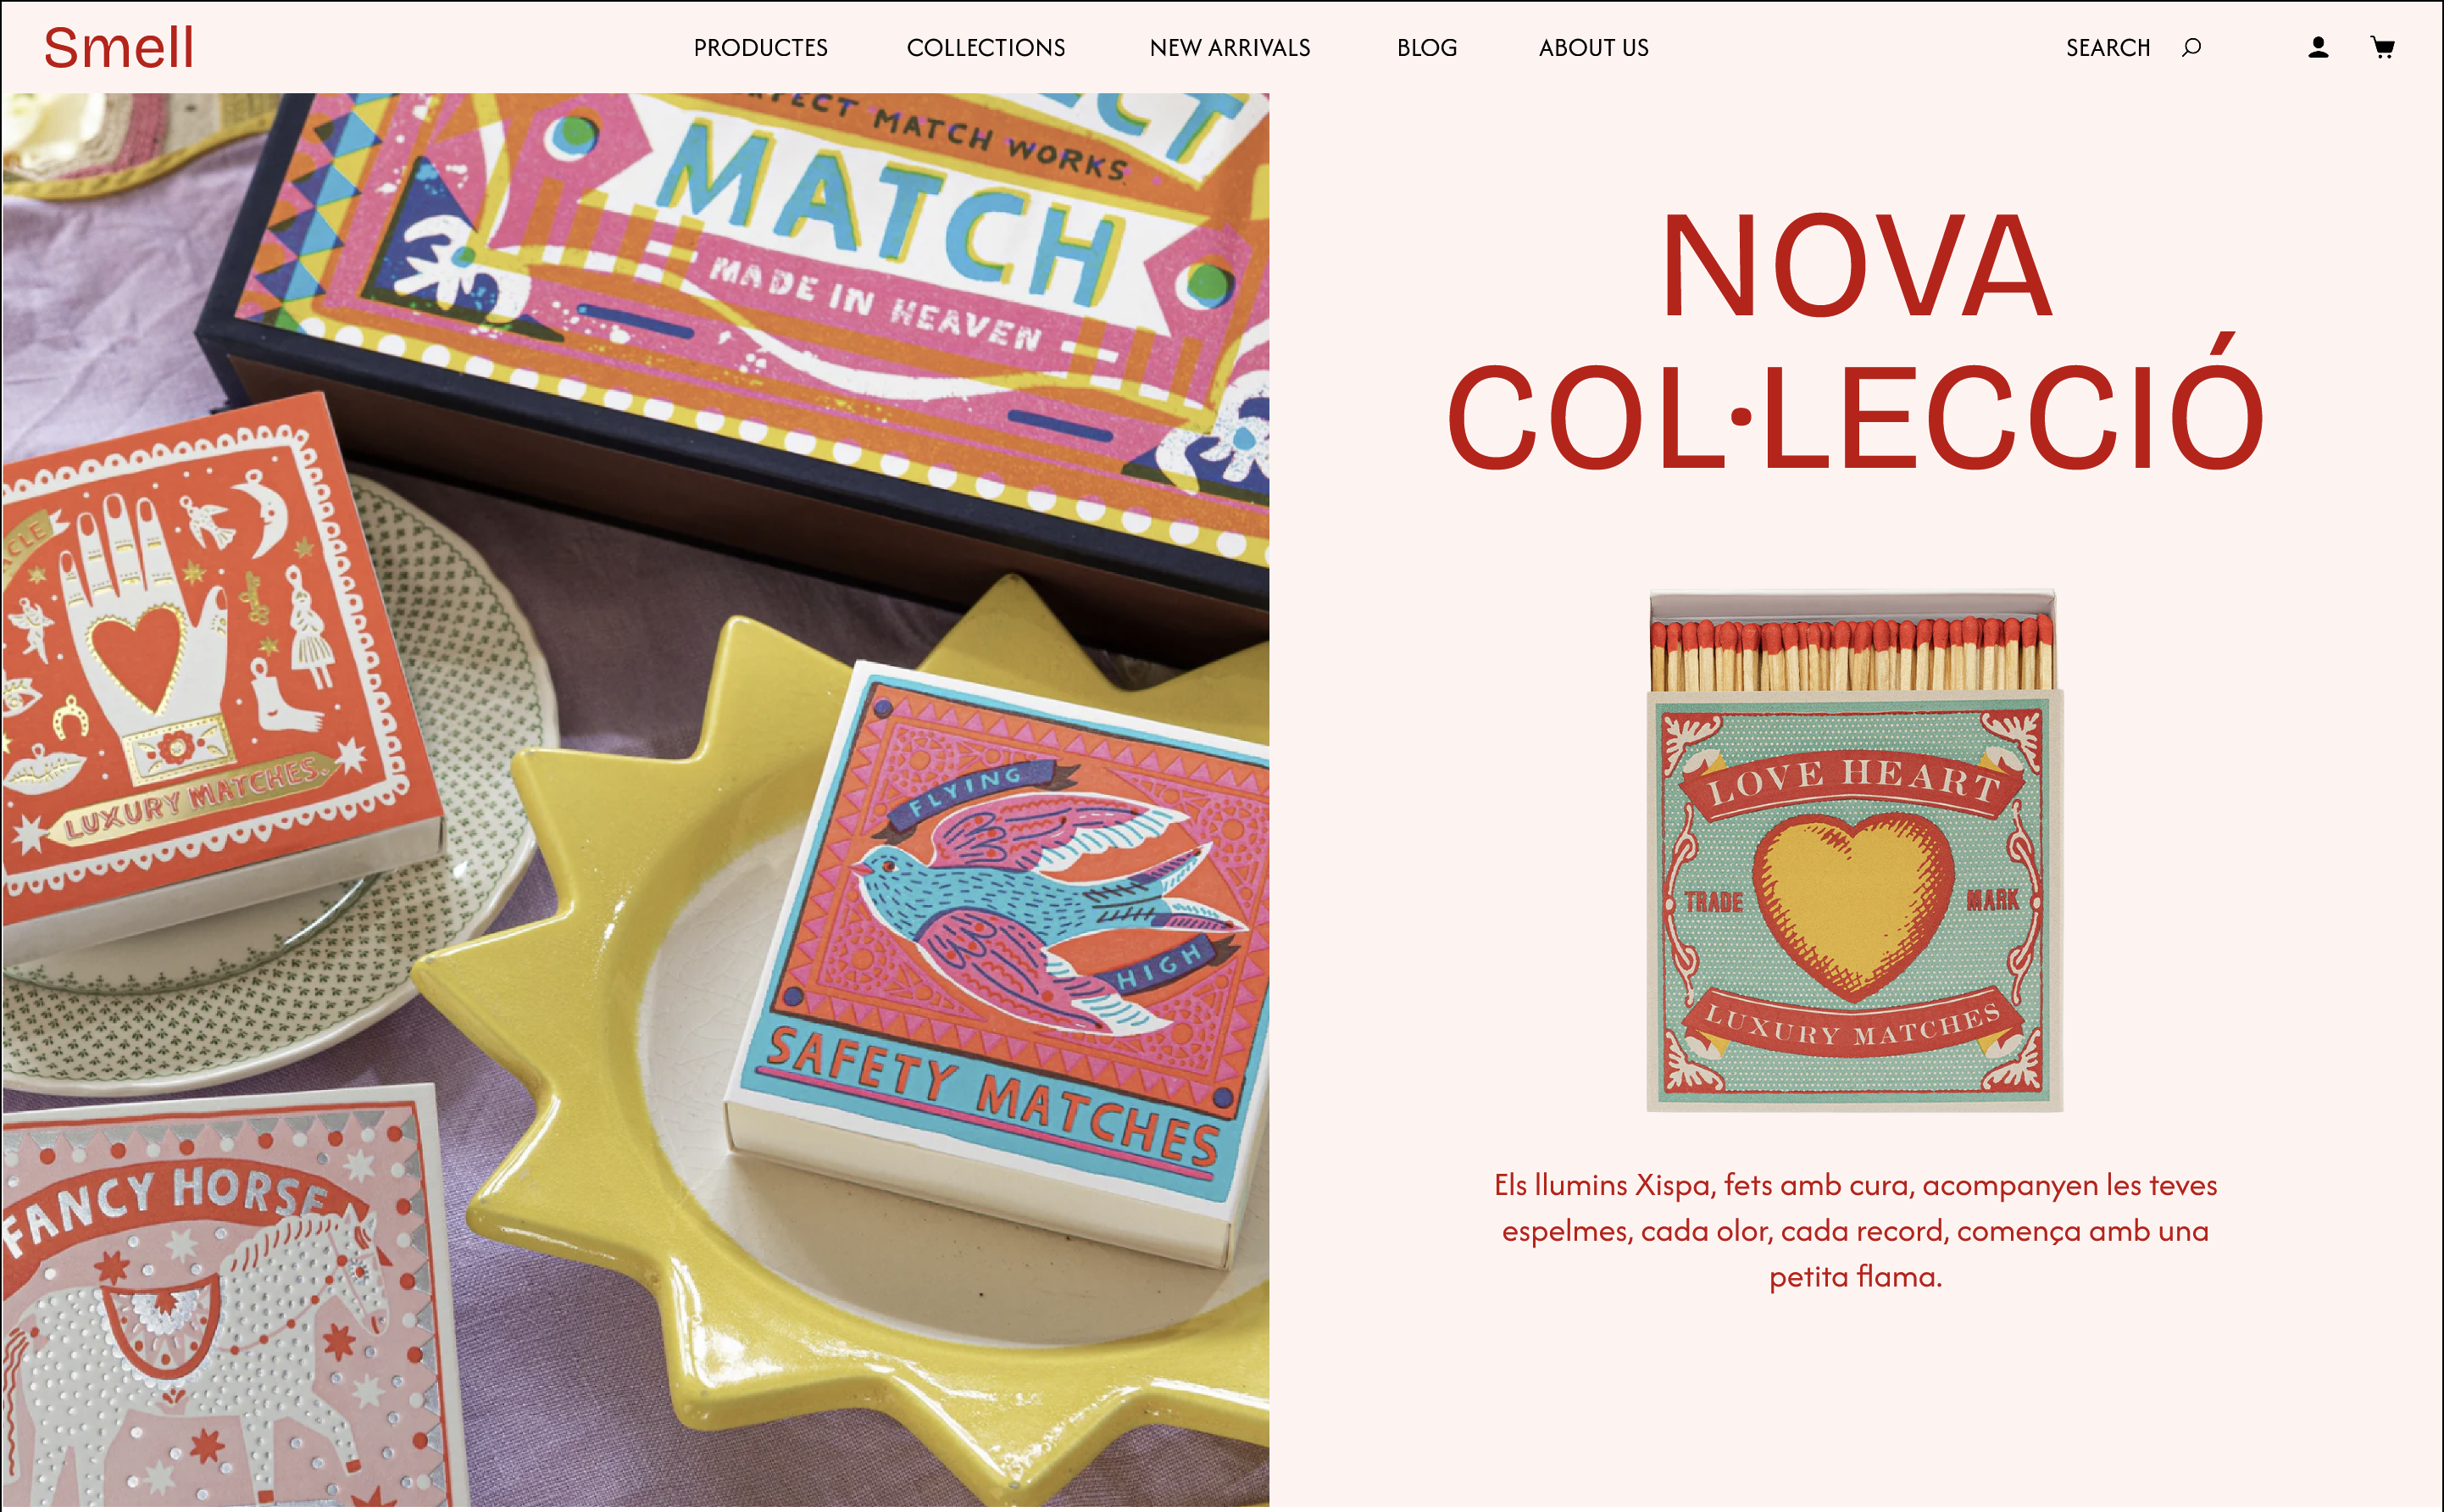Open the user account icon

[2318, 47]
